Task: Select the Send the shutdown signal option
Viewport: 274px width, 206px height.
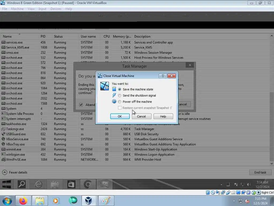Action: click(x=120, y=95)
